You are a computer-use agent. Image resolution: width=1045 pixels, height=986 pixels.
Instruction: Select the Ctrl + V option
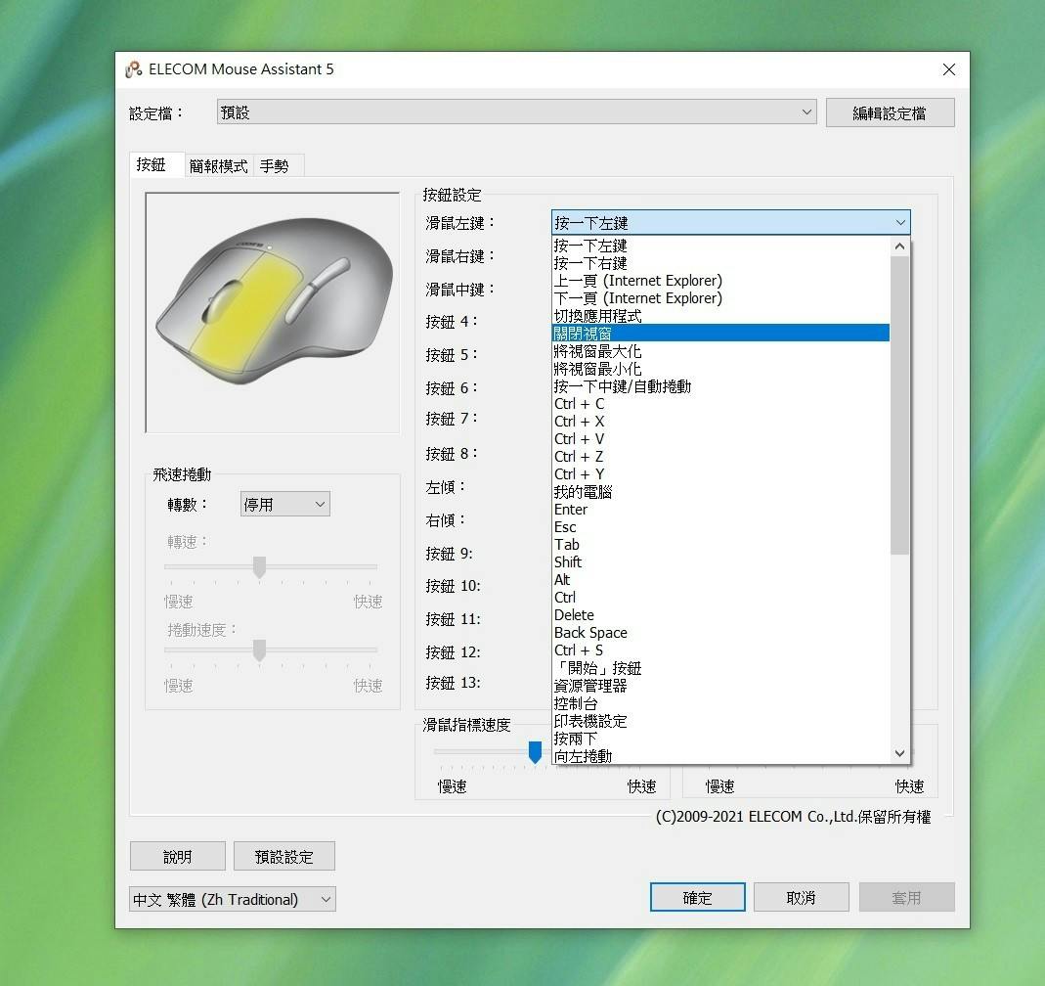(x=721, y=438)
